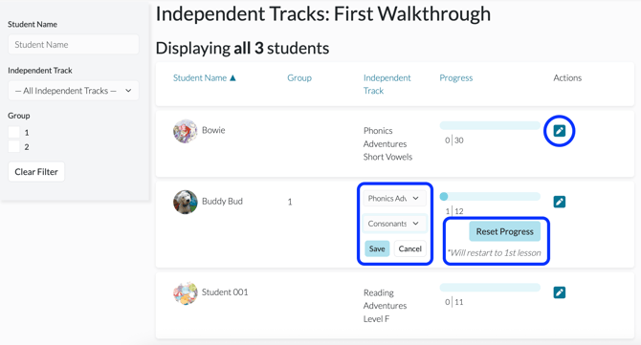Viewport: 641px width, 345px height.
Task: Click the Student Name search field
Action: click(74, 45)
